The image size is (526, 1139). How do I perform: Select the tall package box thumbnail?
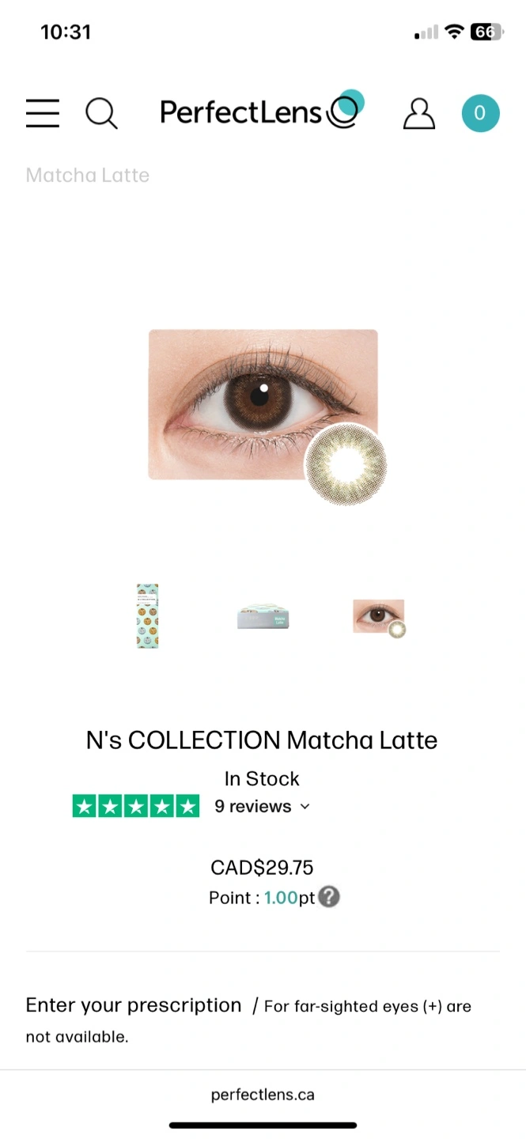coord(147,616)
